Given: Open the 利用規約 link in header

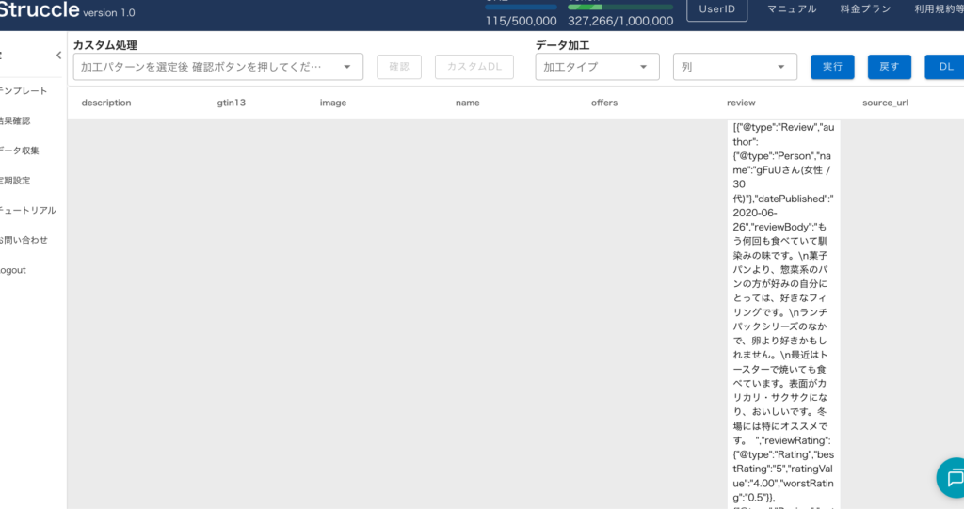Looking at the screenshot, I should click(x=938, y=9).
